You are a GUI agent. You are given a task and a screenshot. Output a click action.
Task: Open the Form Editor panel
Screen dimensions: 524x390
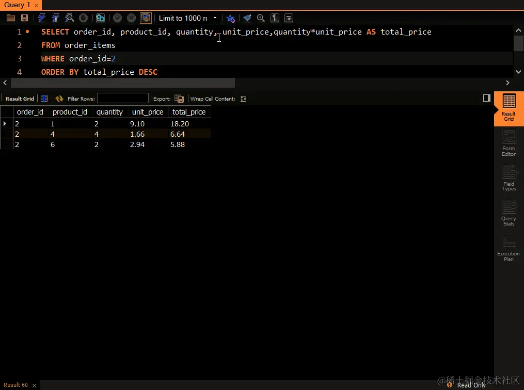click(509, 143)
